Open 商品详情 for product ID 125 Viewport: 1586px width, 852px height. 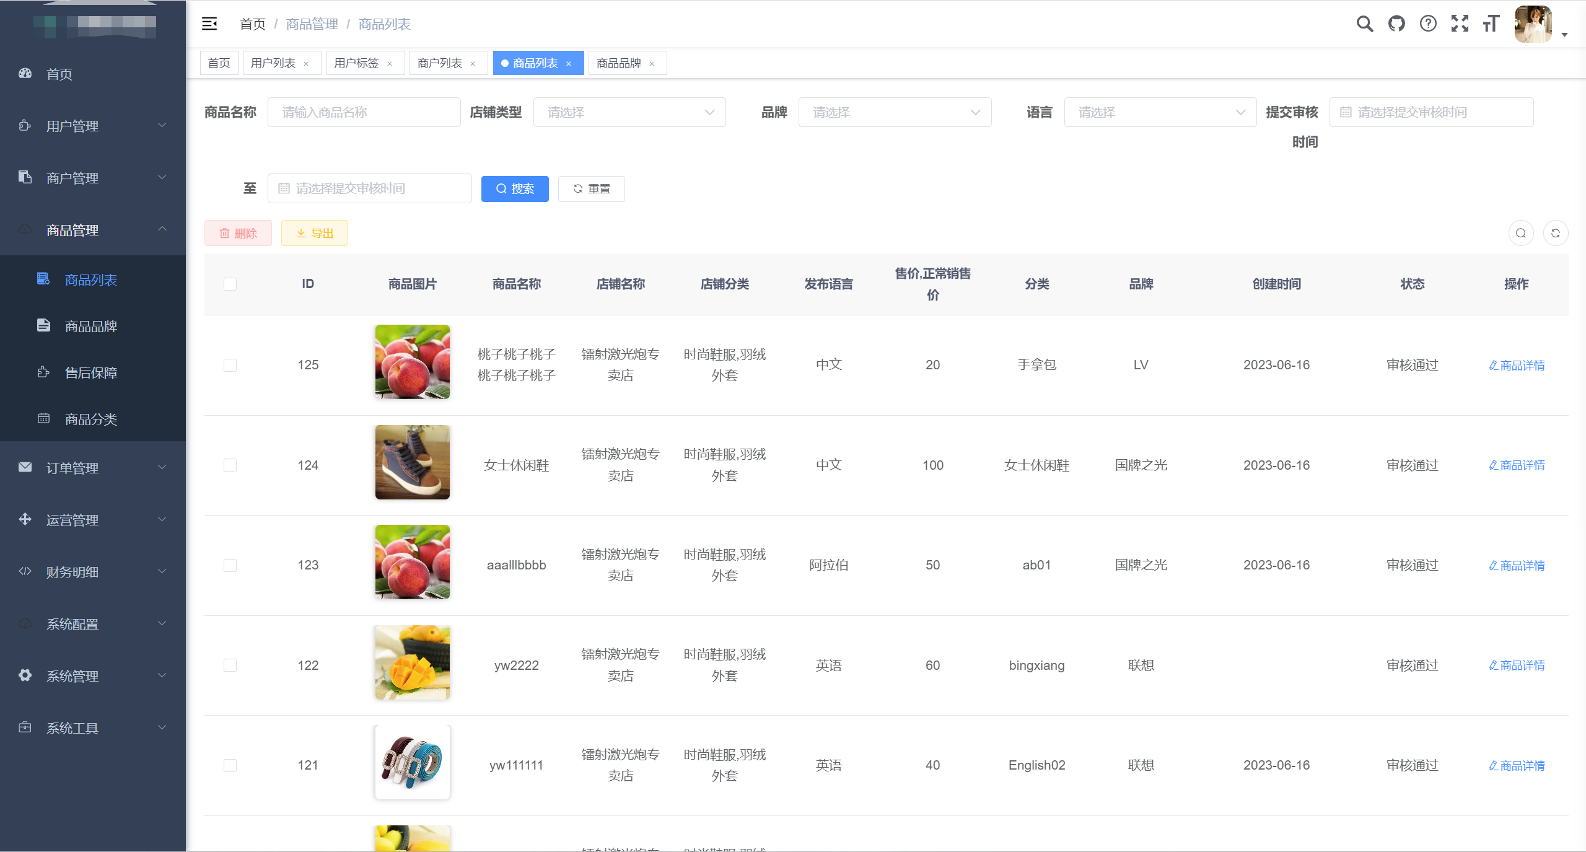[x=1517, y=366]
